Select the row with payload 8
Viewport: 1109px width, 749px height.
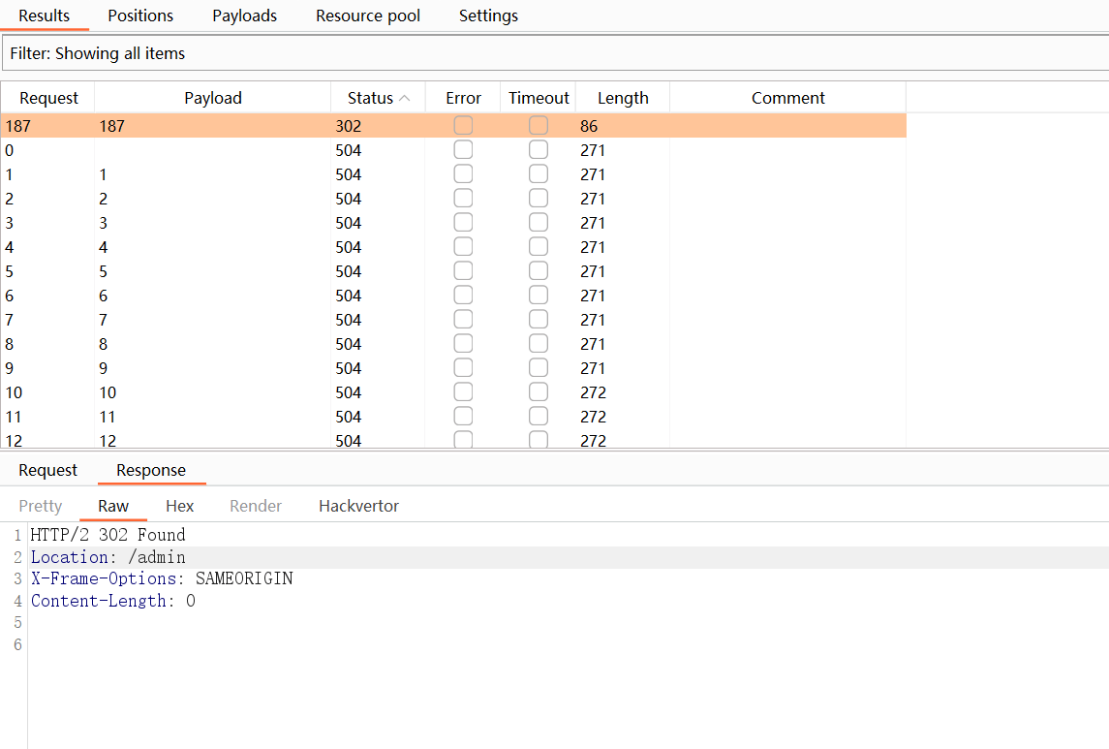point(453,344)
